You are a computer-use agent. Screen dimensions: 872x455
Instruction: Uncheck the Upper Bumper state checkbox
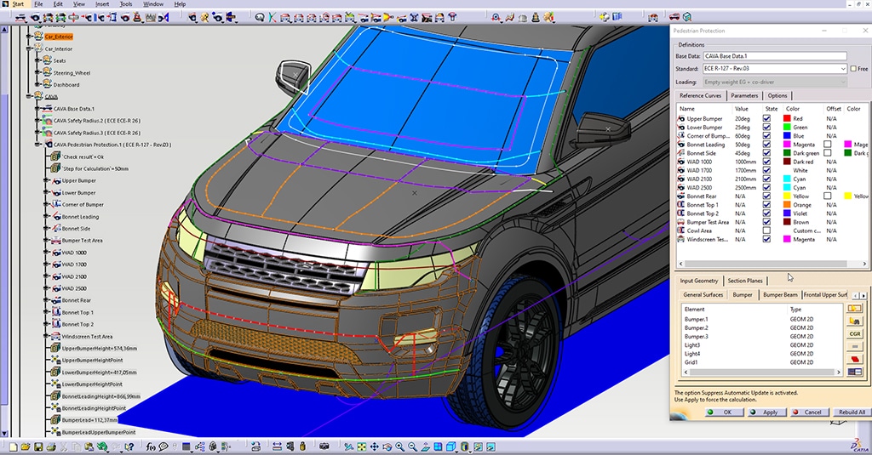tap(767, 118)
